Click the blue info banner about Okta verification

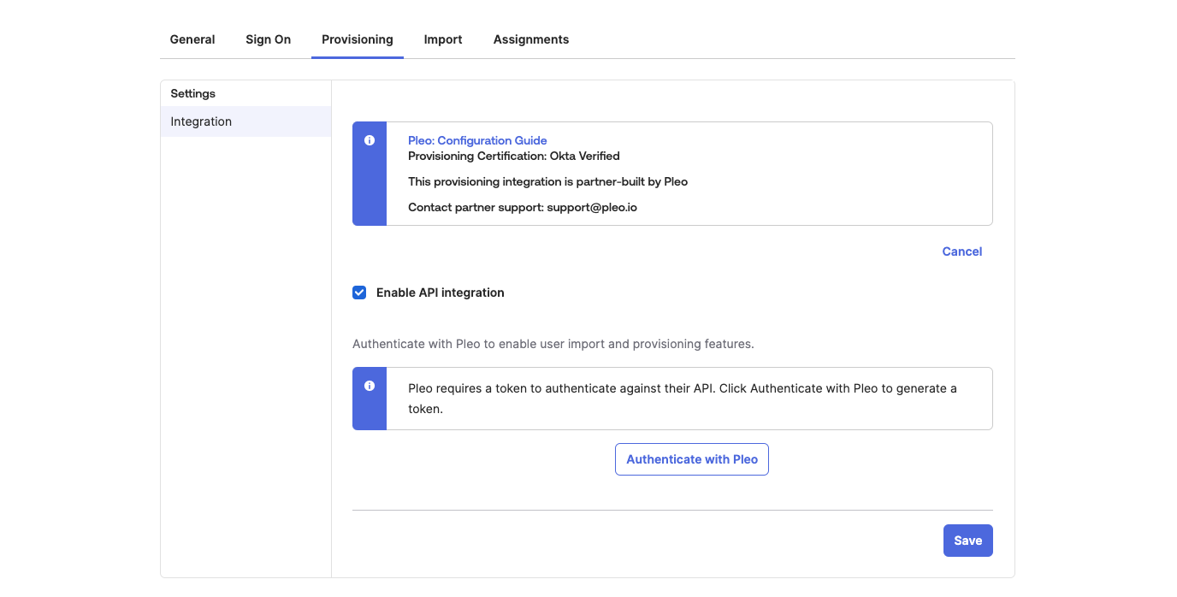[672, 173]
